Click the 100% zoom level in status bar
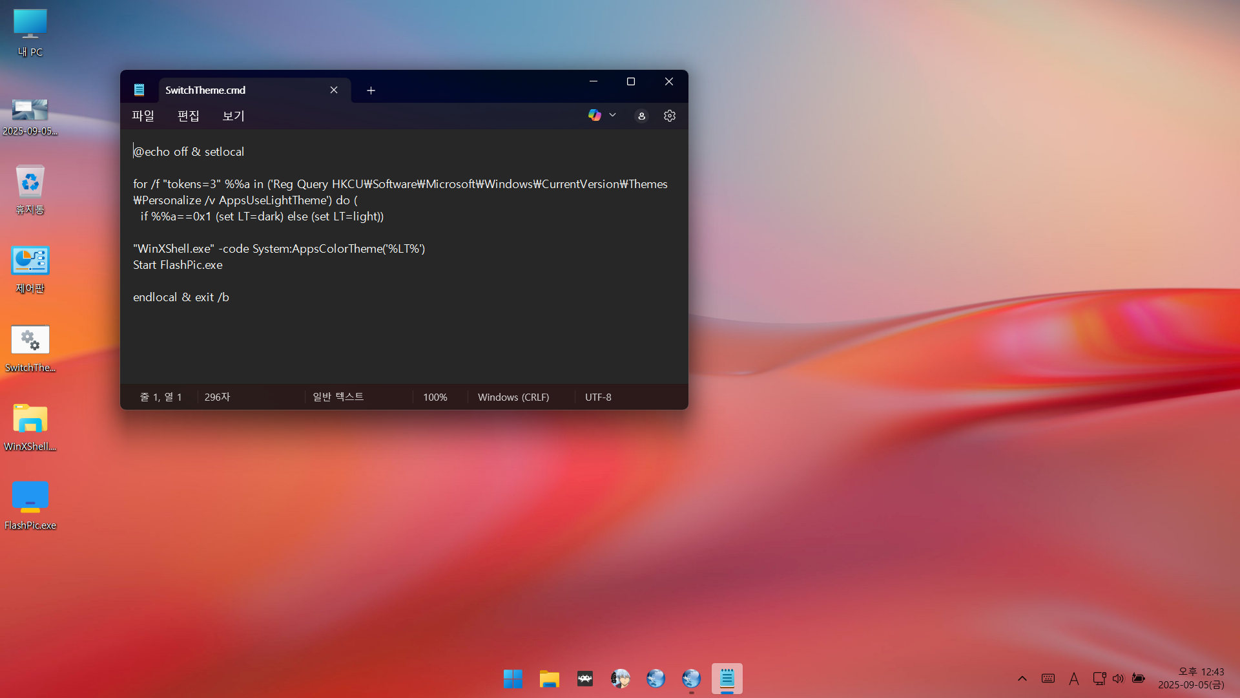Screen dimensions: 1240x698 pos(435,397)
